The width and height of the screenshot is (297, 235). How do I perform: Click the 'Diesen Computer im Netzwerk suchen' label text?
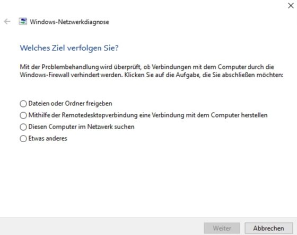coord(82,126)
